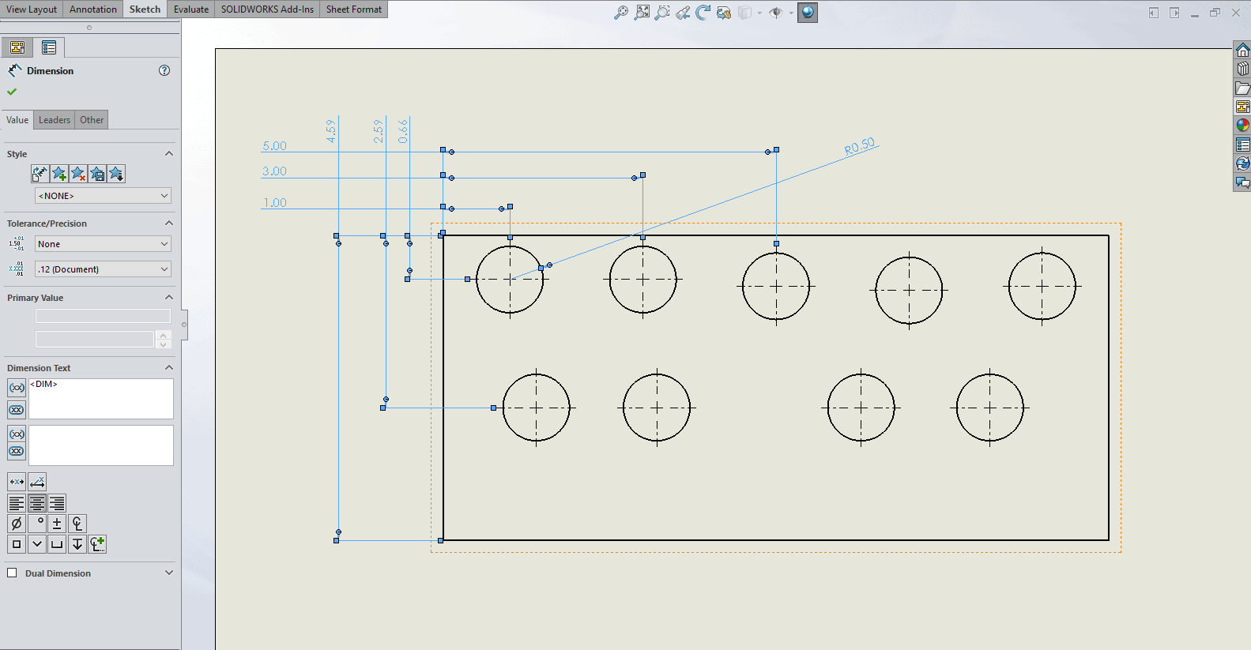
Task: Open the Annotation tab
Action: click(93, 9)
